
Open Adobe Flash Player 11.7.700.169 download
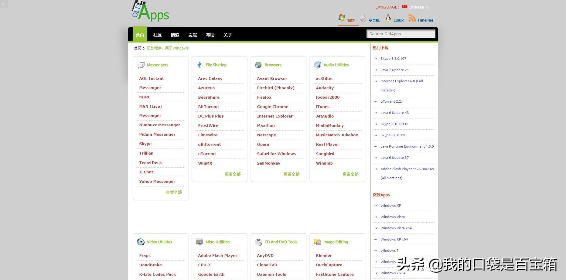(407, 173)
